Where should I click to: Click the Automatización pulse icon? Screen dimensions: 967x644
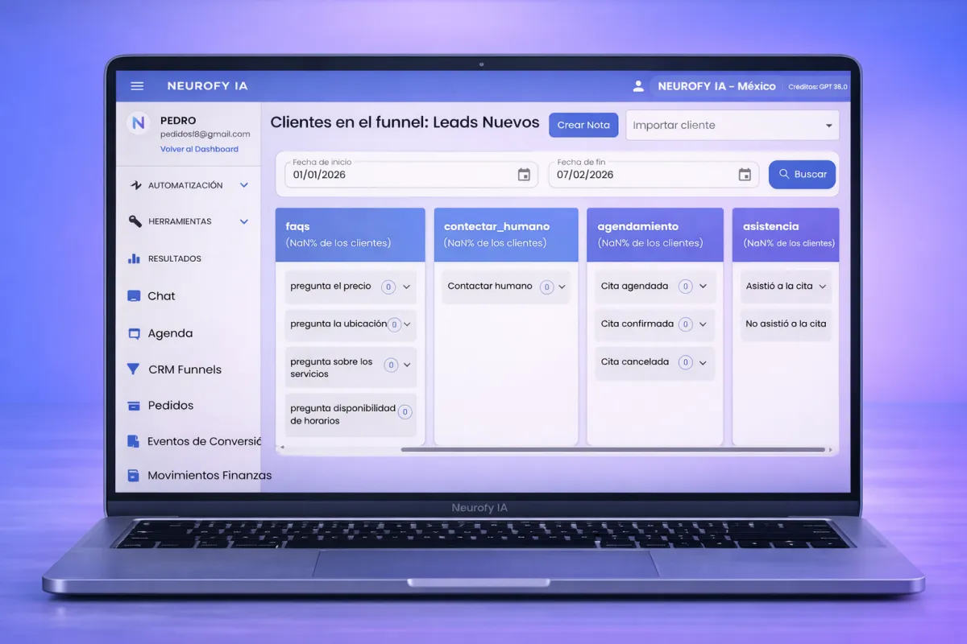pos(136,185)
